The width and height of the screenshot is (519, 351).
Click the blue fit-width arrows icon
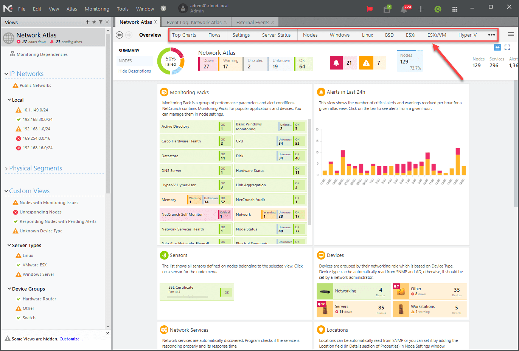click(x=497, y=47)
